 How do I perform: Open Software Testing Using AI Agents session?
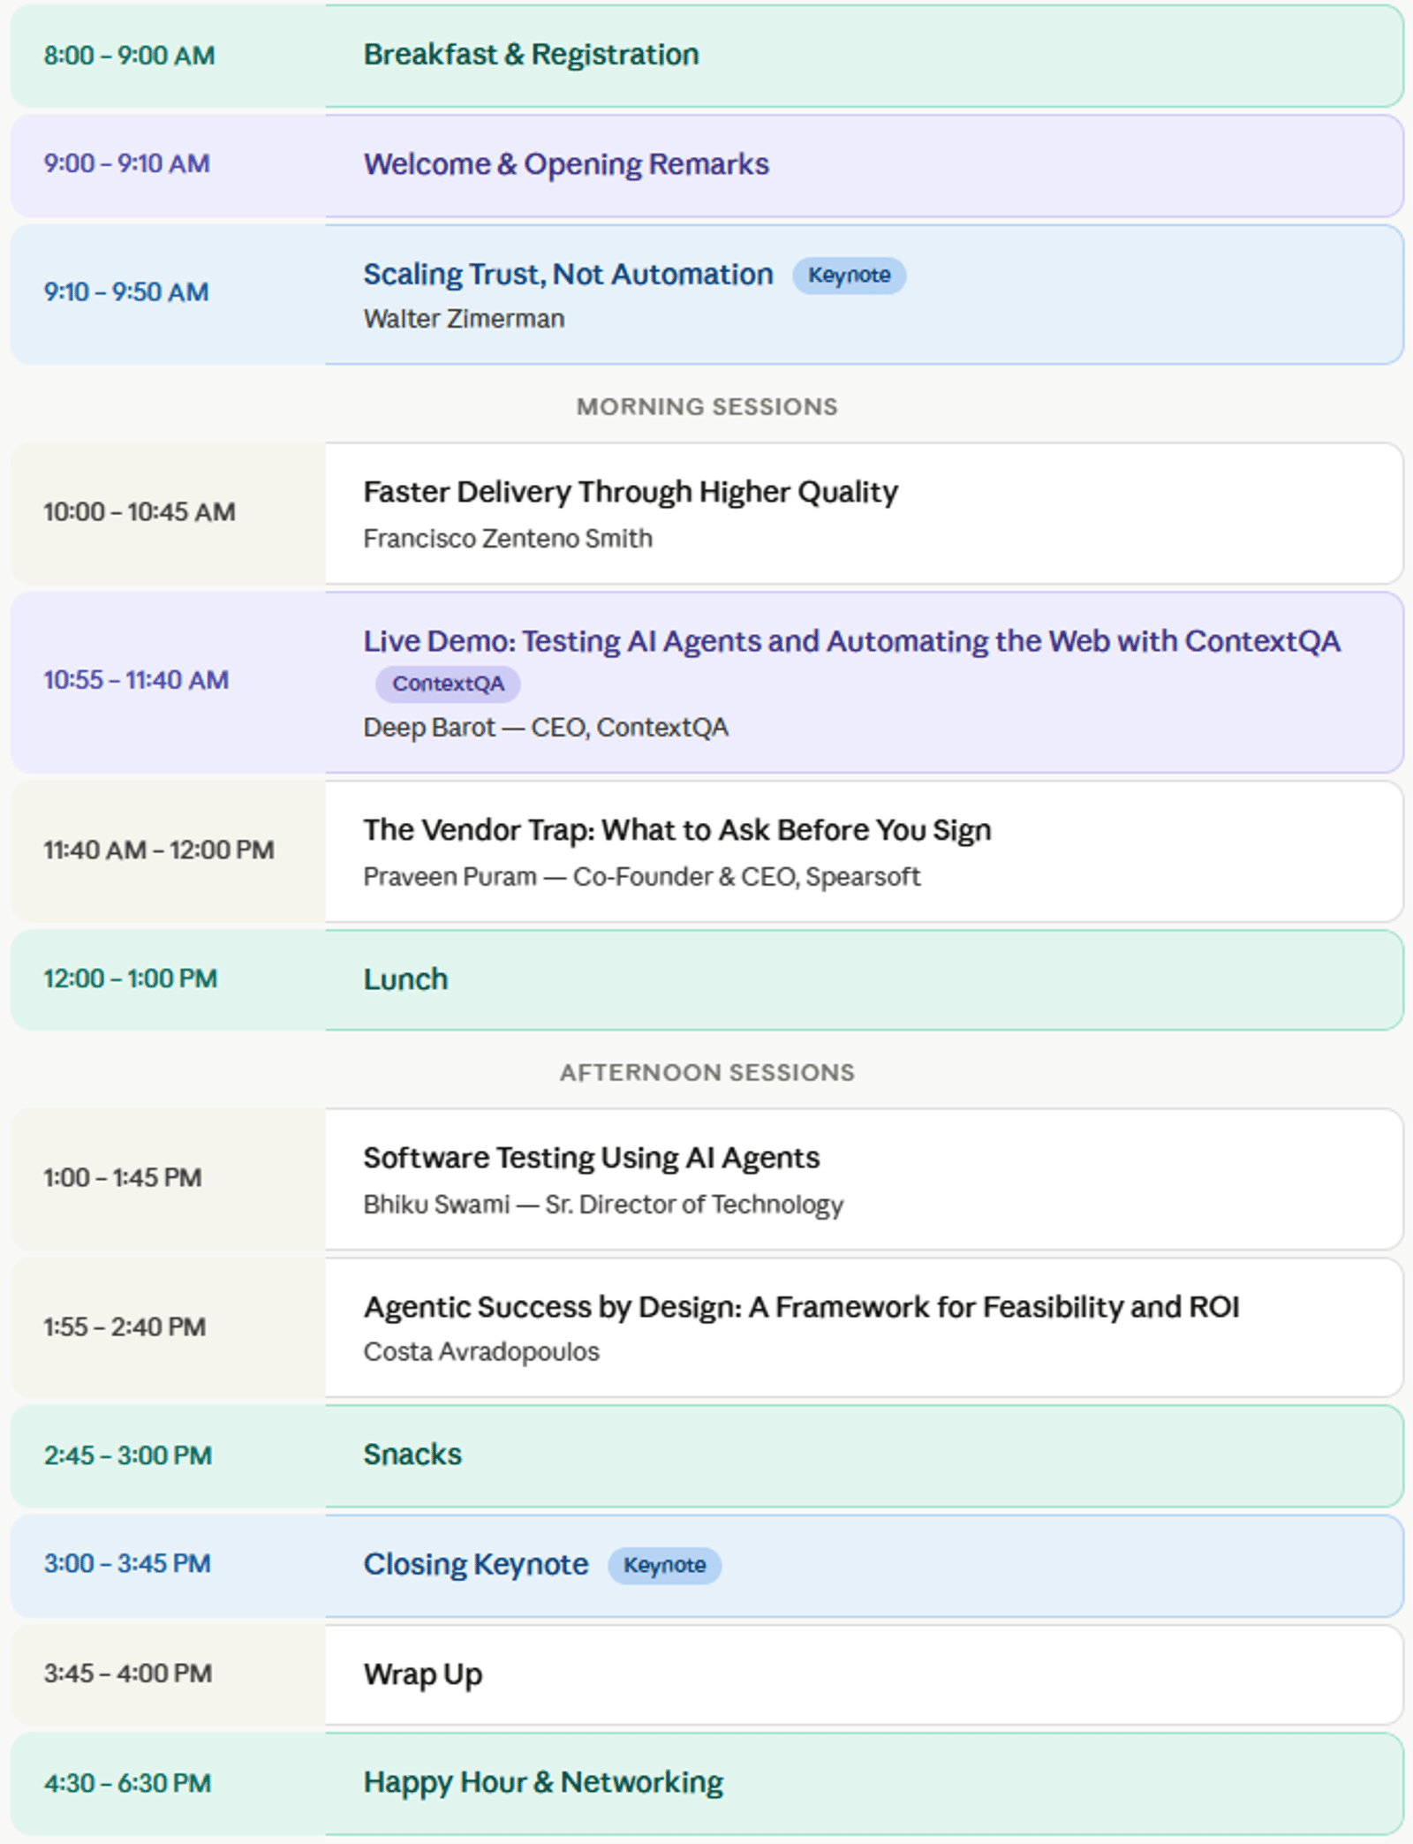pos(591,1158)
